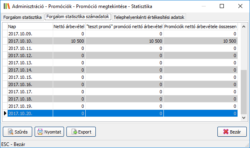Select the Forgalom statisztika számadatok tab
Viewport: 250px width, 148px height.
(x=78, y=16)
